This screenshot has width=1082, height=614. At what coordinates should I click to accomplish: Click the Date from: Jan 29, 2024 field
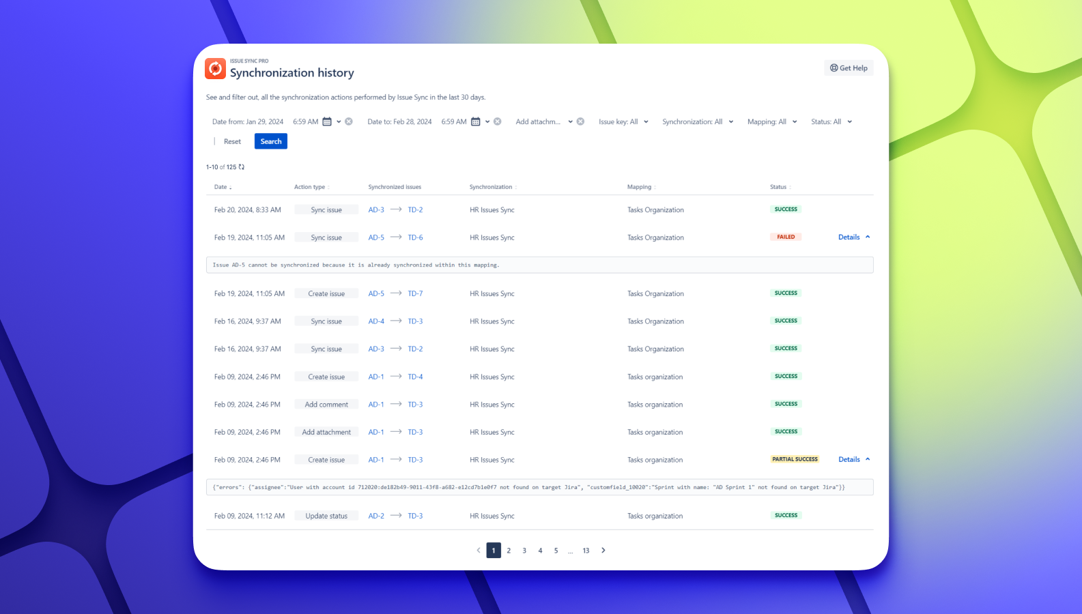[248, 122]
